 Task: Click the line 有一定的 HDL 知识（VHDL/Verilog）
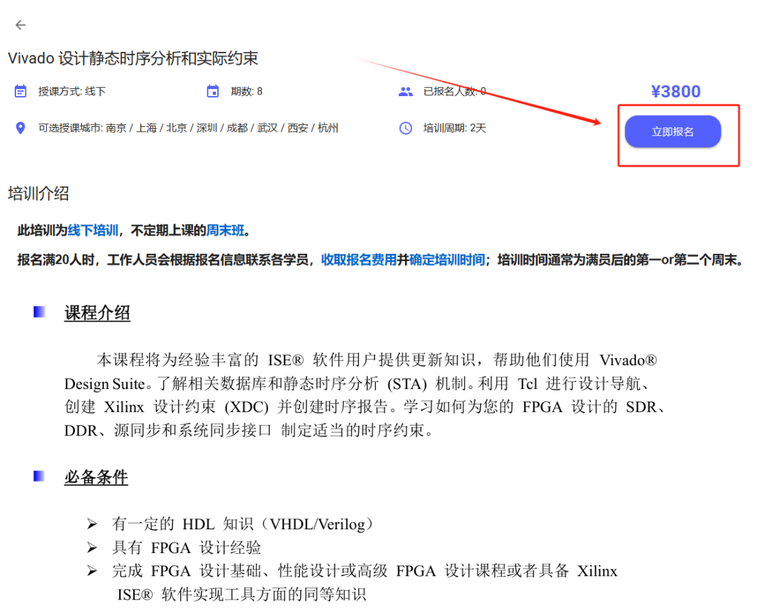tap(243, 524)
